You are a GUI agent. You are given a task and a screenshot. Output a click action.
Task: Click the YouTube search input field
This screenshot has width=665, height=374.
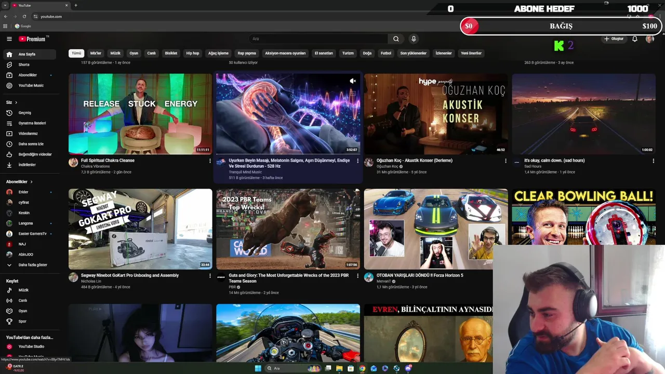pyautogui.click(x=318, y=39)
